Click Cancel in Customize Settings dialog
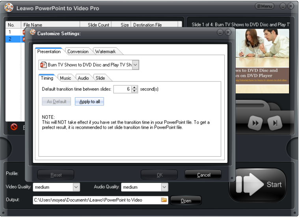The height and width of the screenshot is (218, 300). click(x=203, y=175)
